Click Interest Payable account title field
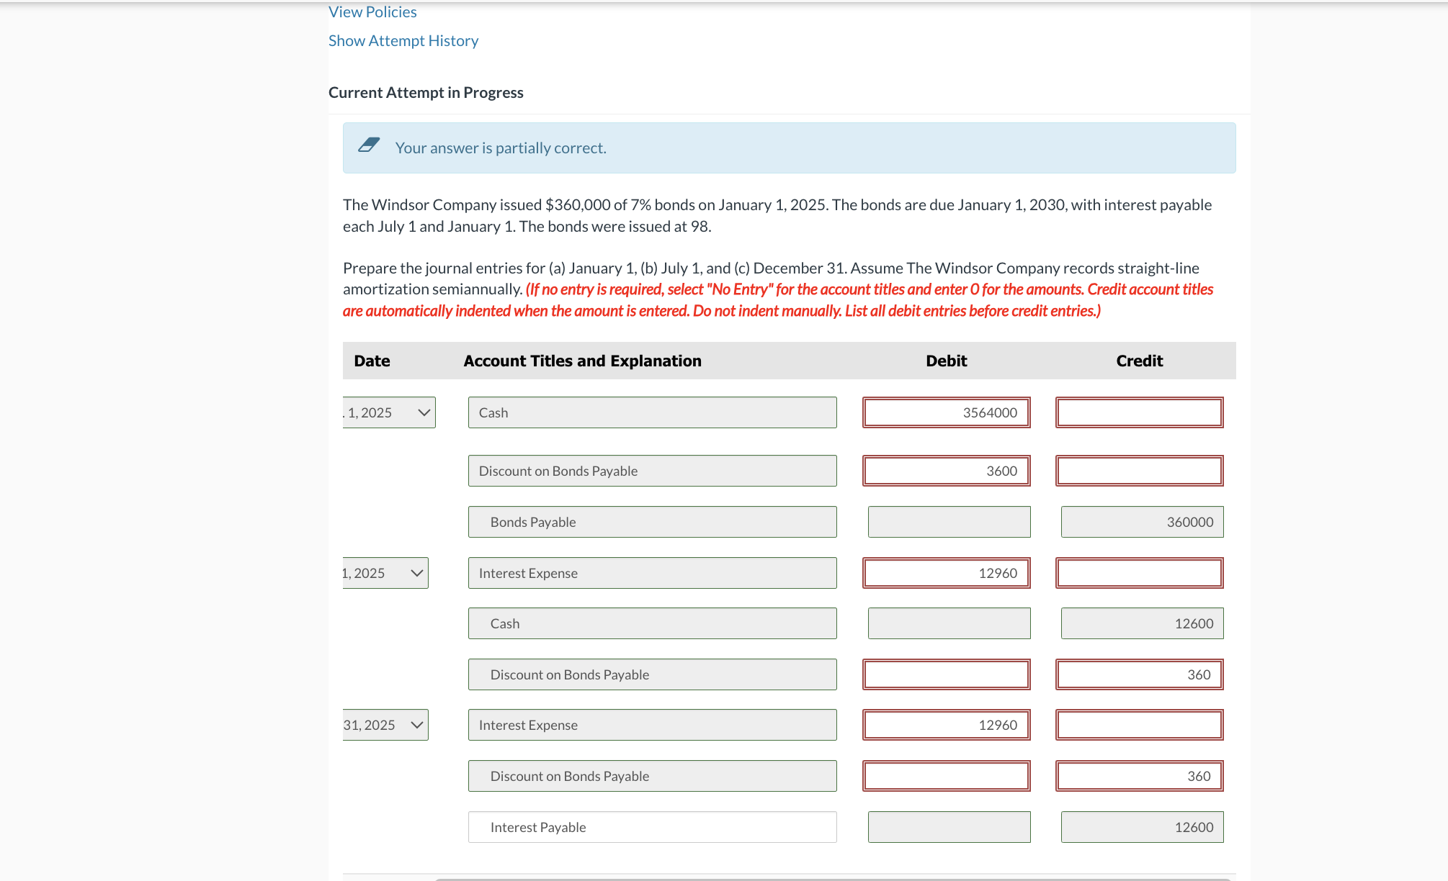The width and height of the screenshot is (1448, 881). coord(652,827)
